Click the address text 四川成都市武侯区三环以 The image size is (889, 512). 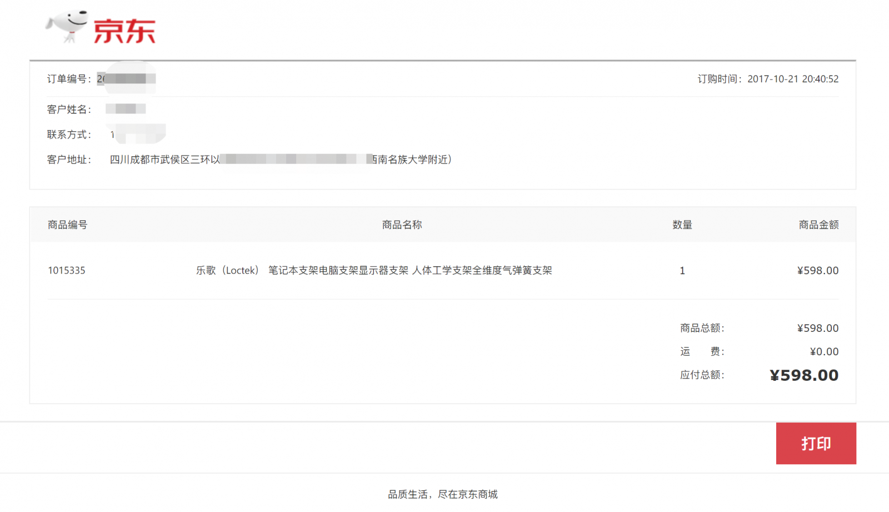tap(165, 160)
